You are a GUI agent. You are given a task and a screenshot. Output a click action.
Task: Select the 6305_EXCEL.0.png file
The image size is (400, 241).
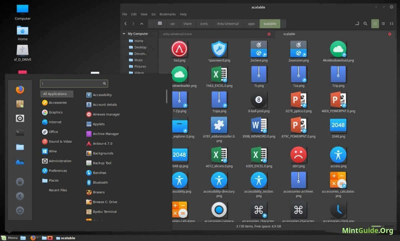click(259, 155)
